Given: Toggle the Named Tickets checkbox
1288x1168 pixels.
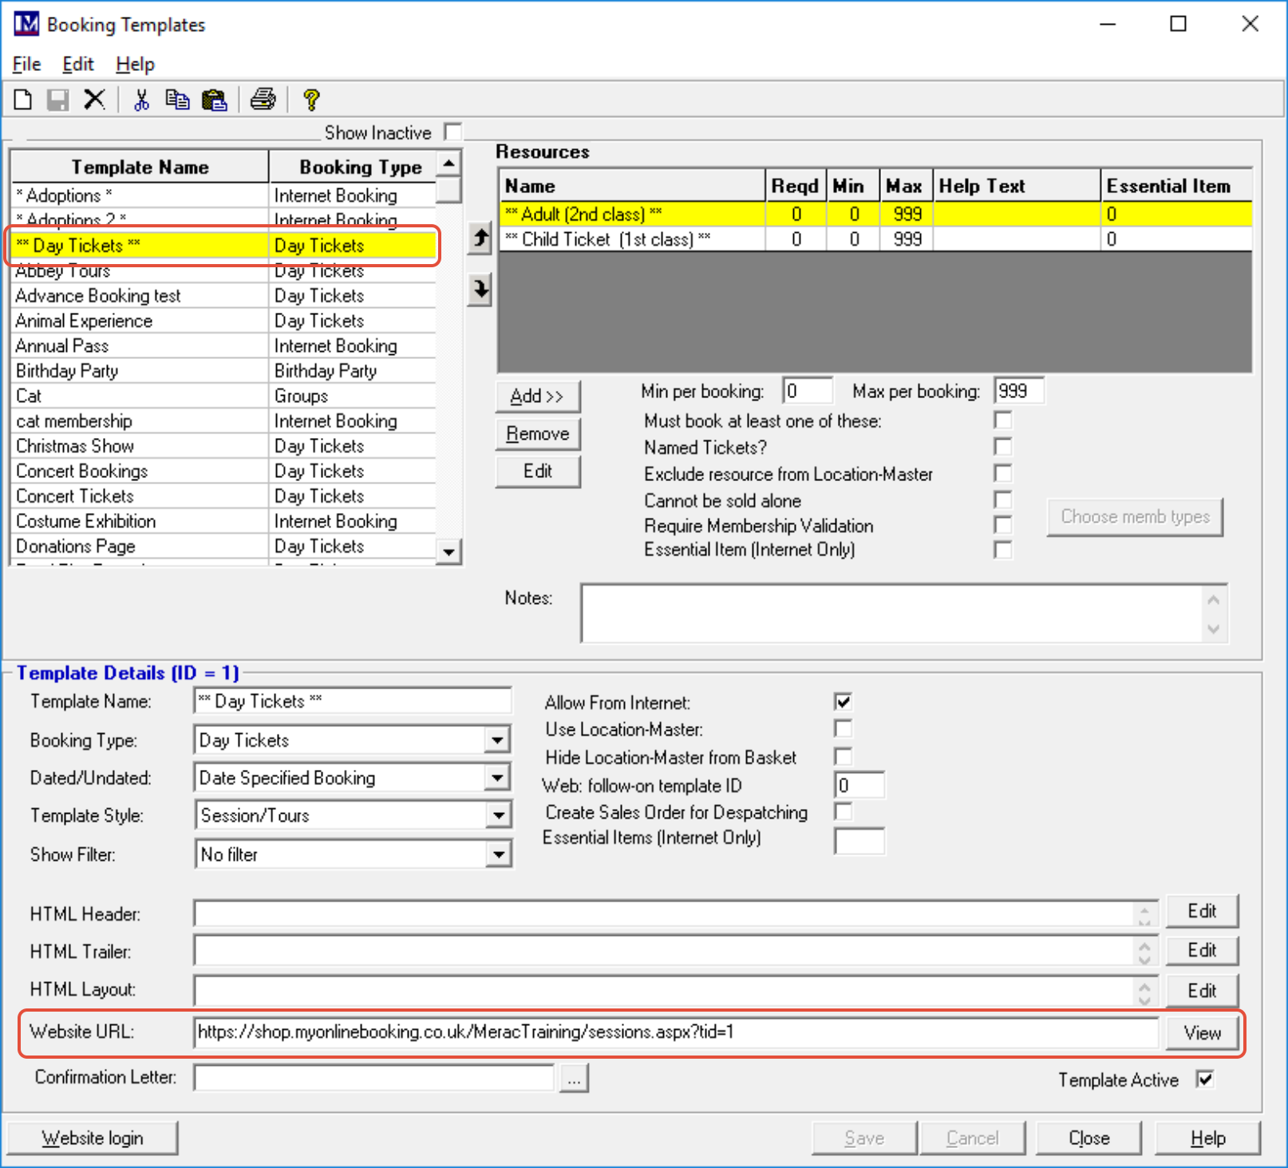Looking at the screenshot, I should (1002, 447).
